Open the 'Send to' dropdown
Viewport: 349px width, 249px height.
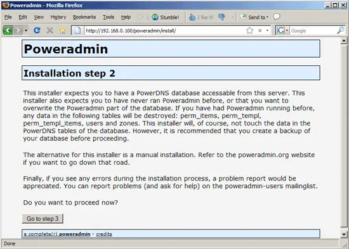click(x=254, y=17)
